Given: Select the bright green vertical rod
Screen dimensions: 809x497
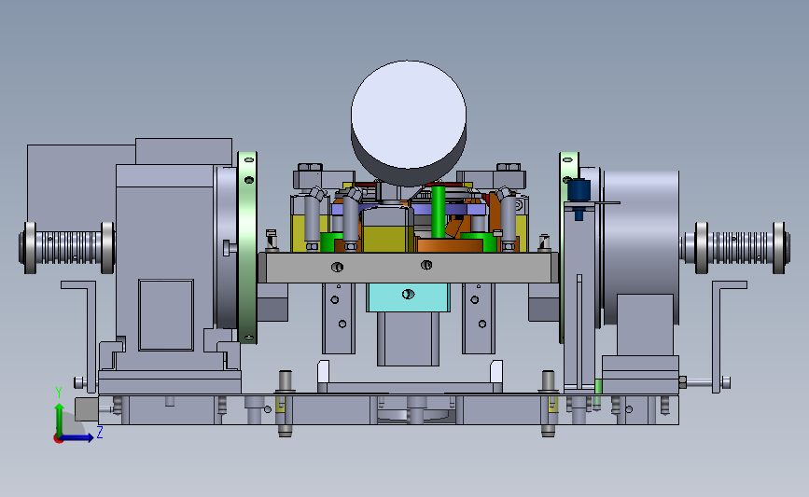Looking at the screenshot, I should [438, 212].
